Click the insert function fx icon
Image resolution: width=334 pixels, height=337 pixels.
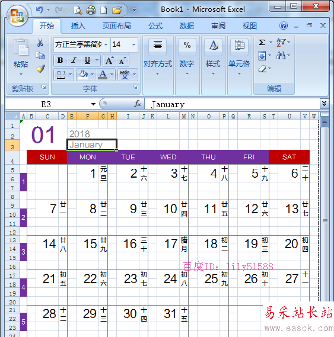(x=138, y=104)
